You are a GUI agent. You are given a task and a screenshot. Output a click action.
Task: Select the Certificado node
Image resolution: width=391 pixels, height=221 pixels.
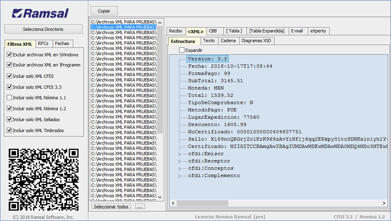pos(288,146)
